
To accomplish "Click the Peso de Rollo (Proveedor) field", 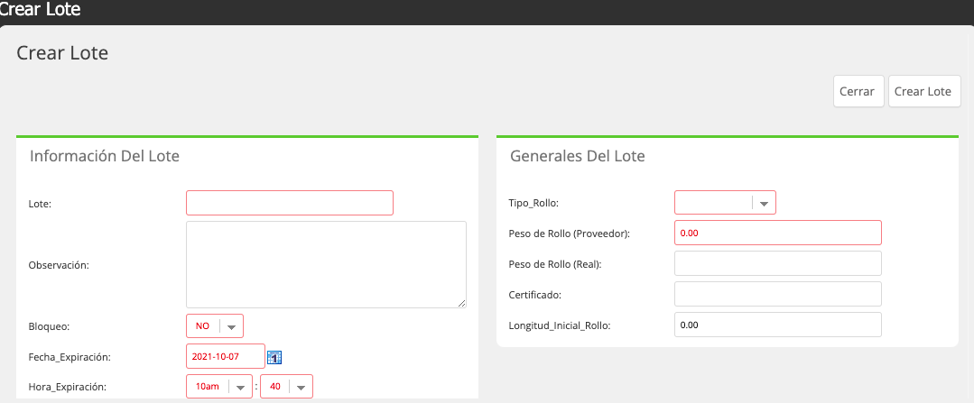I will click(x=778, y=233).
